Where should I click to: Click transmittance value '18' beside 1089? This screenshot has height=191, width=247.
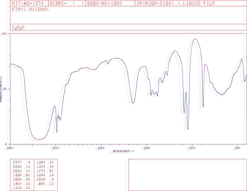tap(52, 175)
